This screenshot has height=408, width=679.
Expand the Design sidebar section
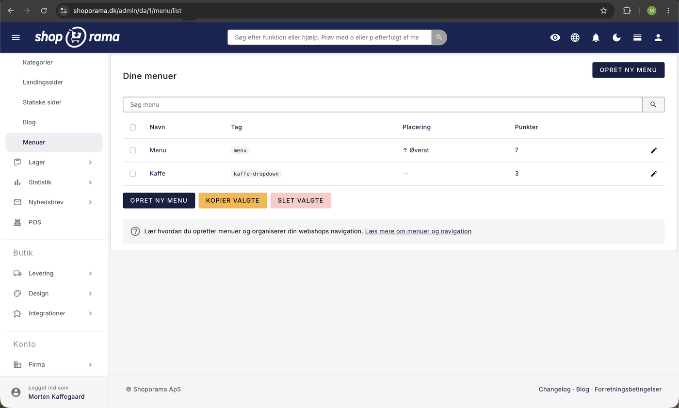54,293
